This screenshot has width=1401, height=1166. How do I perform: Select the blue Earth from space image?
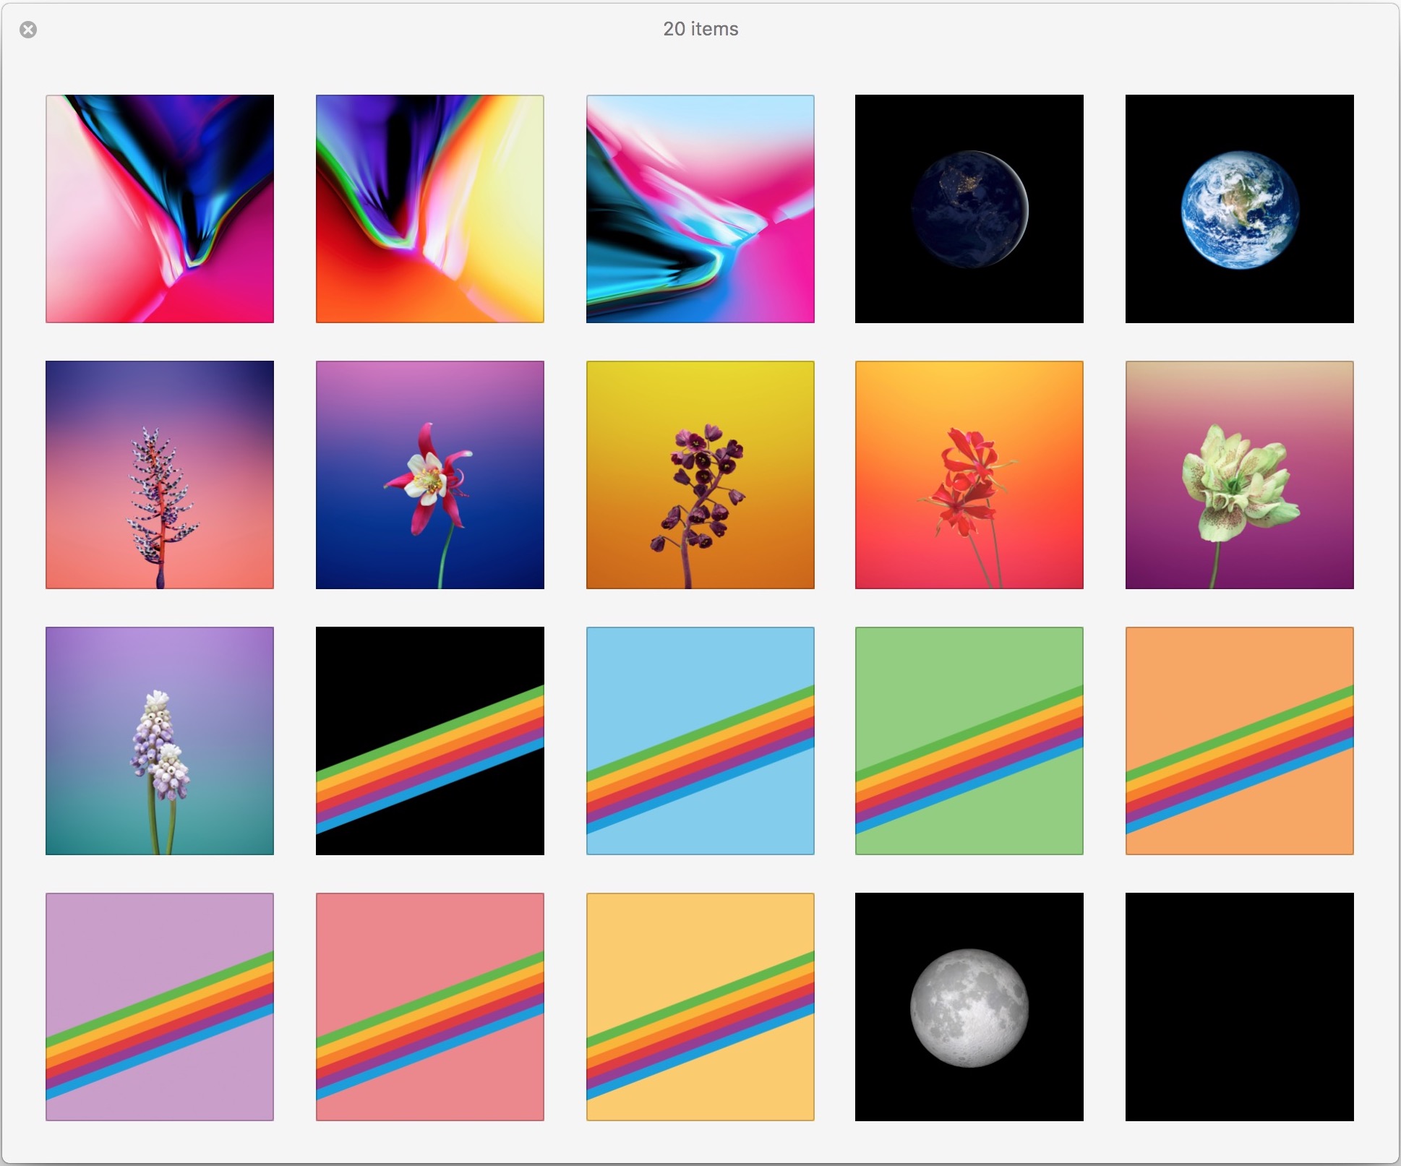click(x=1239, y=207)
